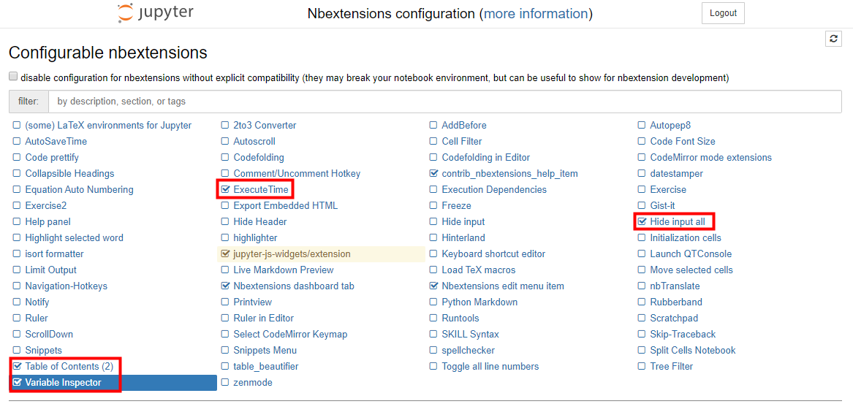Click the refresh icon button
Viewport: 853px width, 404px height.
pos(833,39)
